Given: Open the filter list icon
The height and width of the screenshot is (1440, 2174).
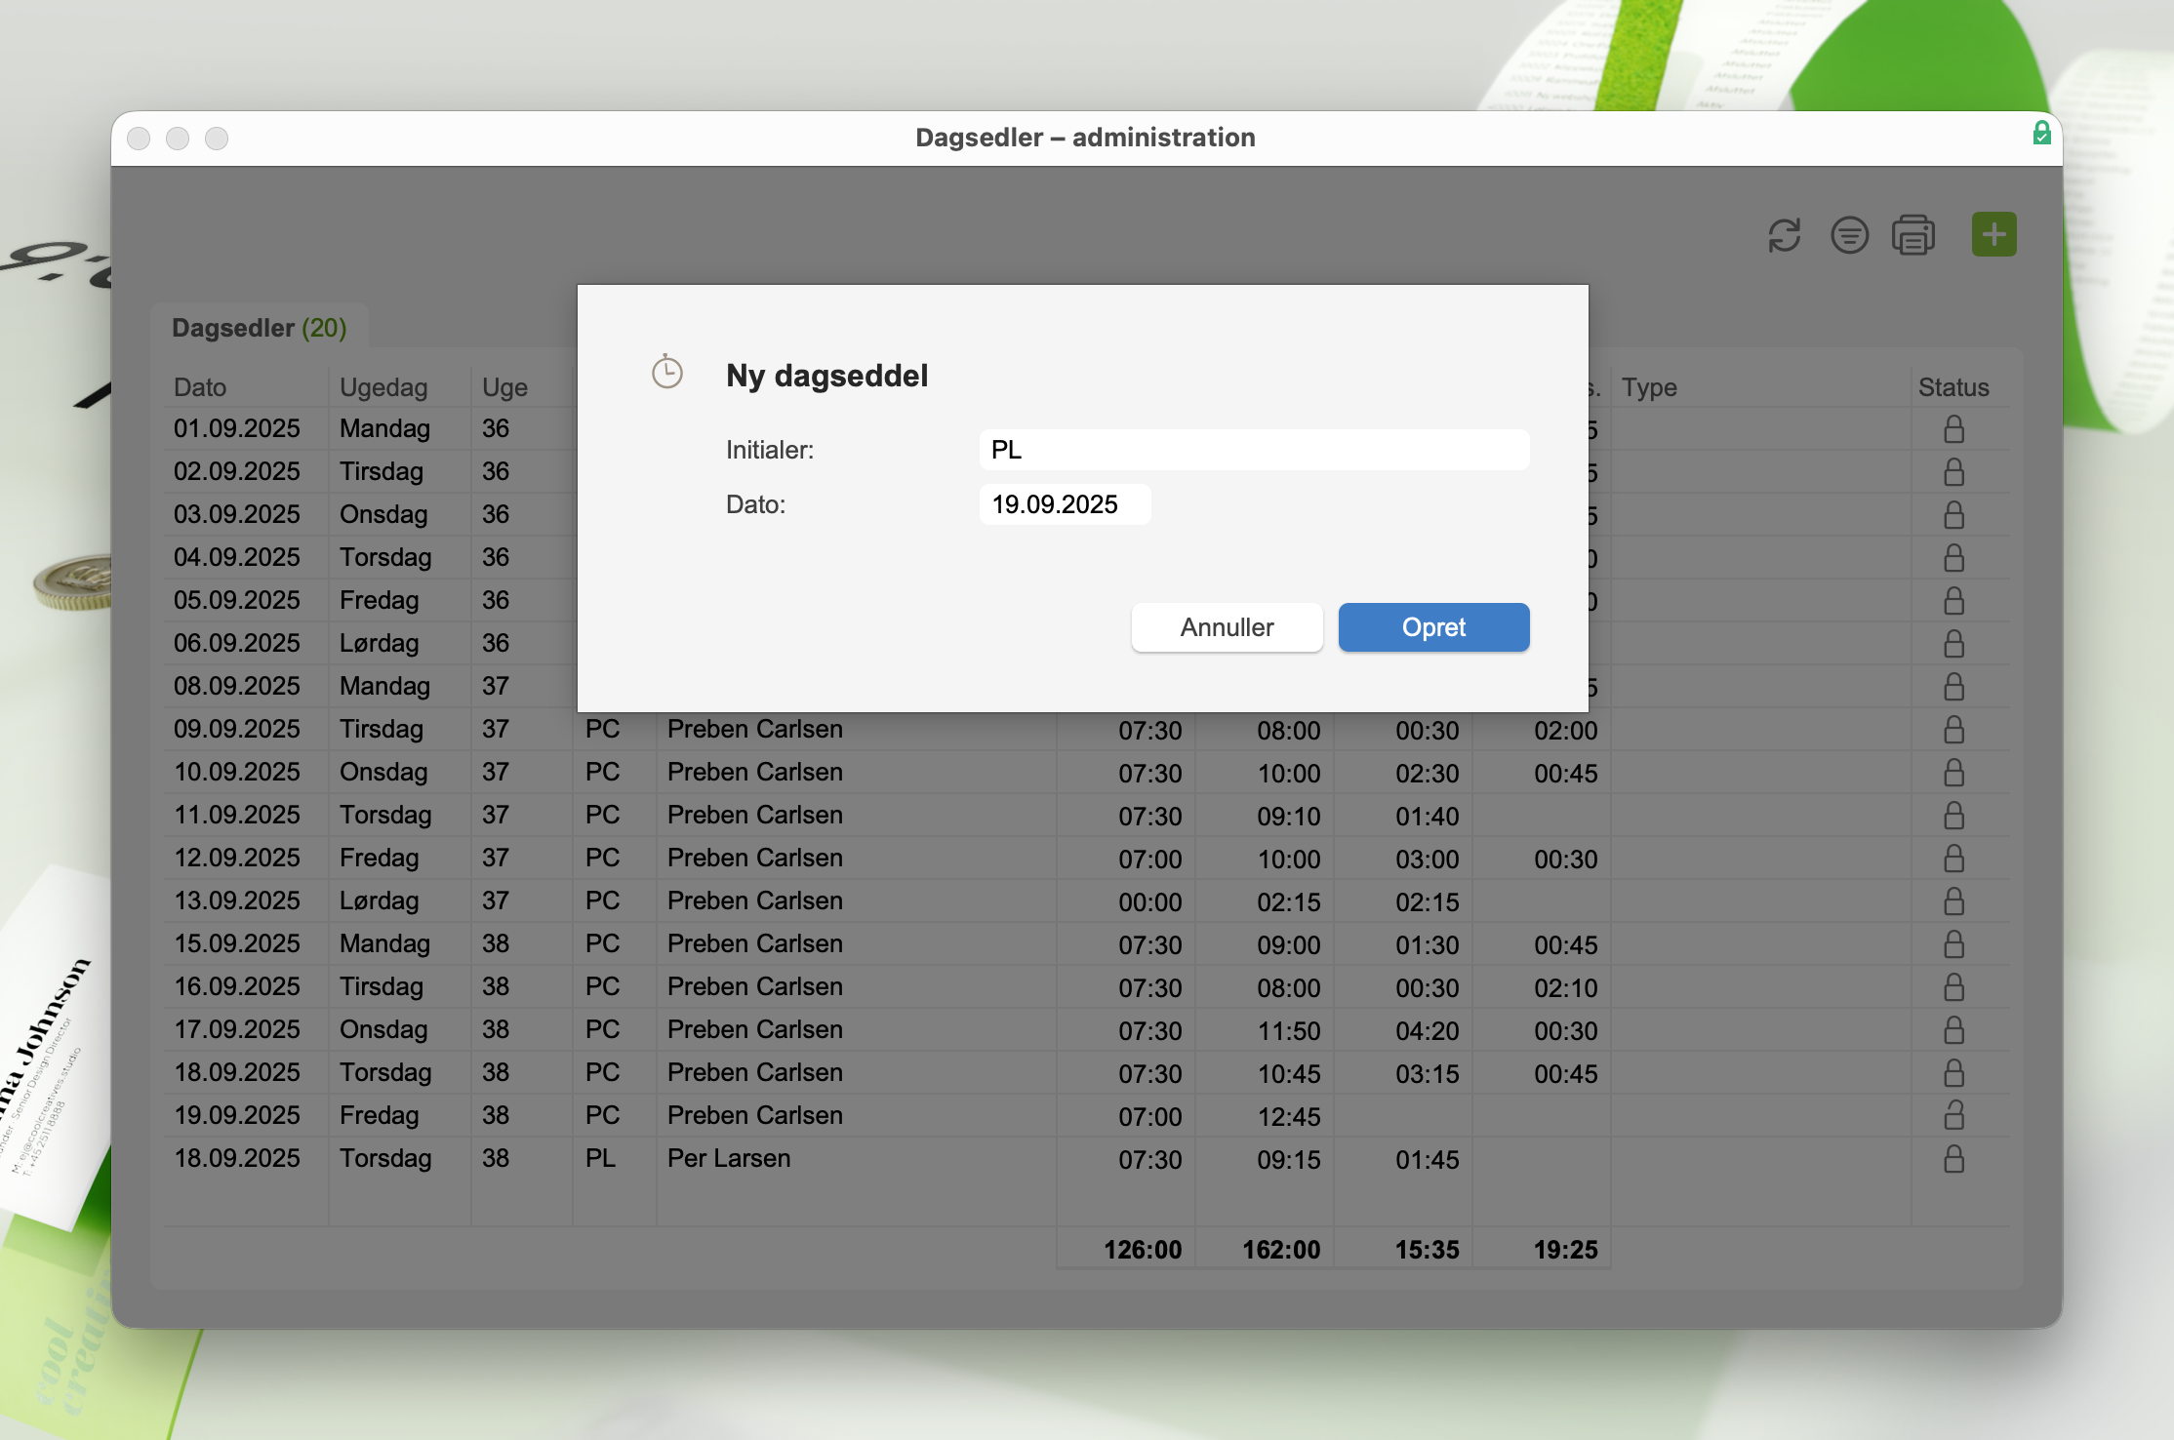Looking at the screenshot, I should pos(1849,235).
